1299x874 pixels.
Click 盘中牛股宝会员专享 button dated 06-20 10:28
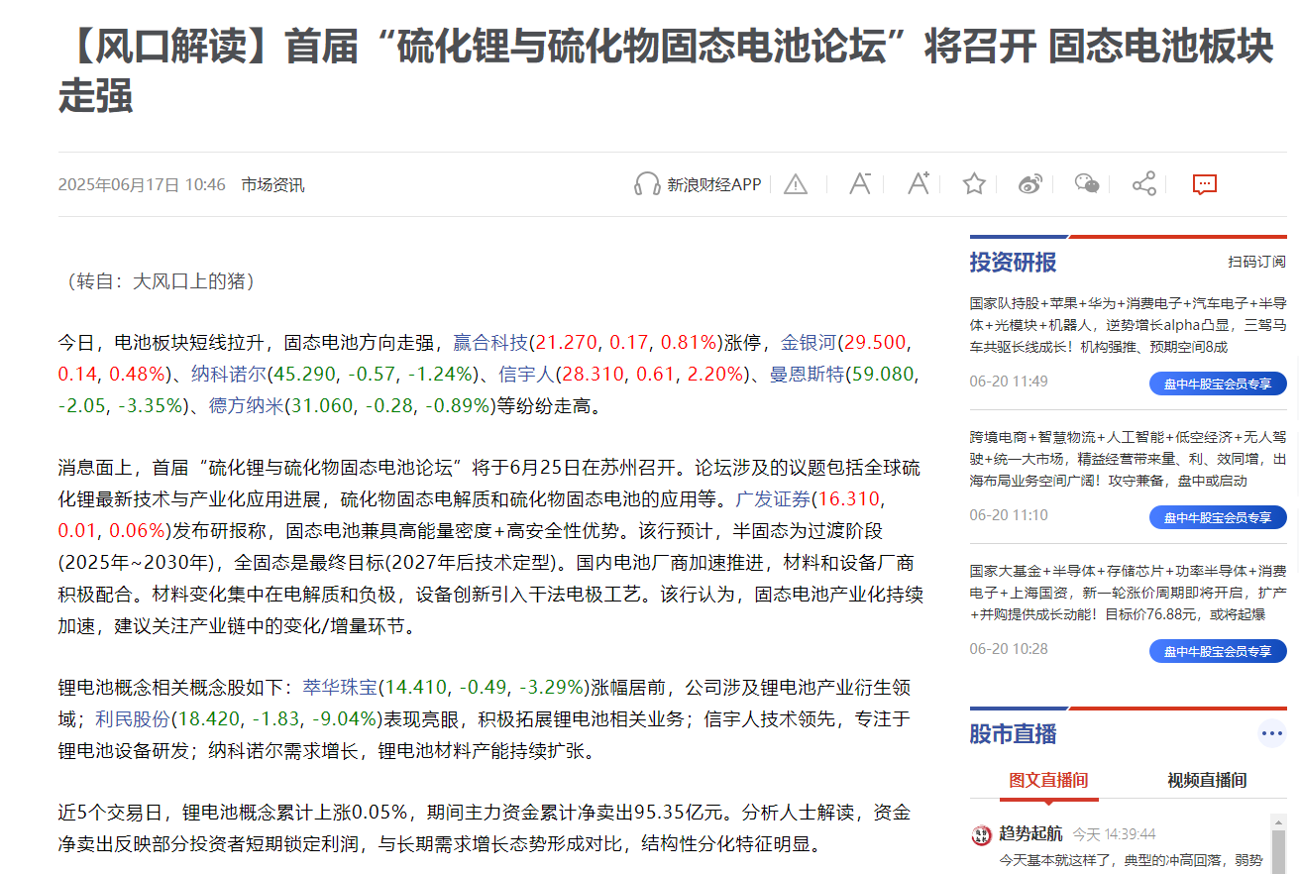1218,651
